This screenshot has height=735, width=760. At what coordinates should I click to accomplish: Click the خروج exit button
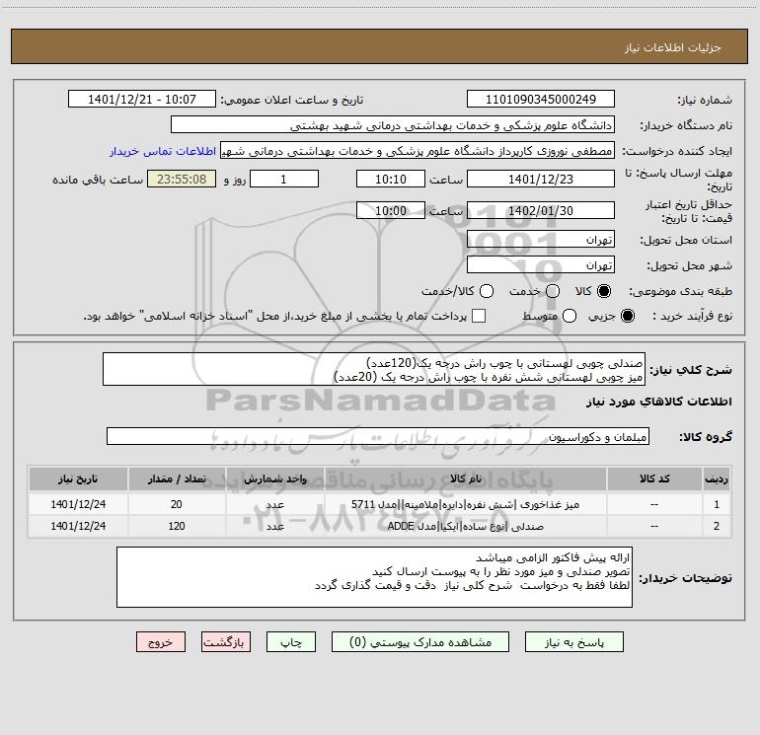(x=161, y=642)
